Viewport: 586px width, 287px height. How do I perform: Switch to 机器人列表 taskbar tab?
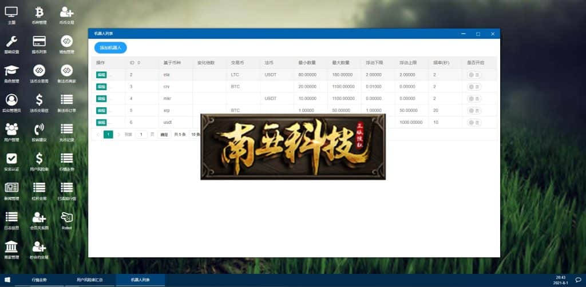click(141, 280)
